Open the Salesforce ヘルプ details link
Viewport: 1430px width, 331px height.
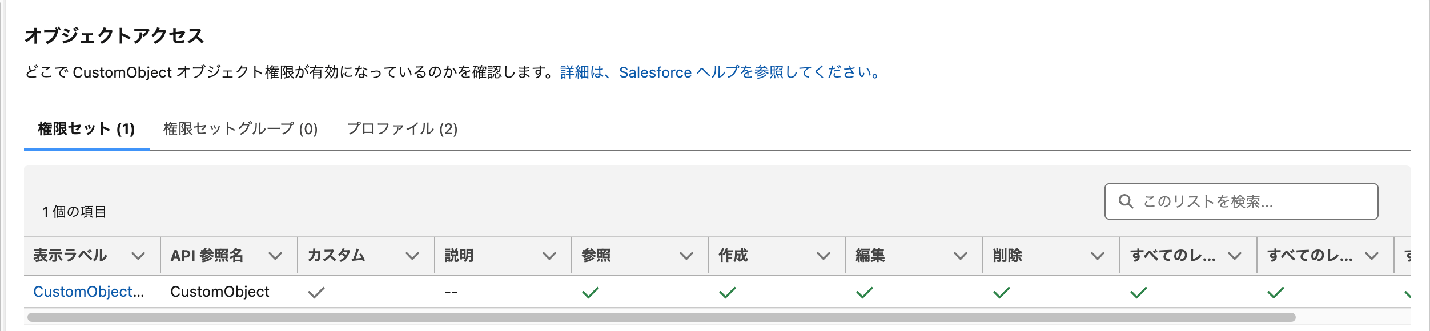pos(721,72)
